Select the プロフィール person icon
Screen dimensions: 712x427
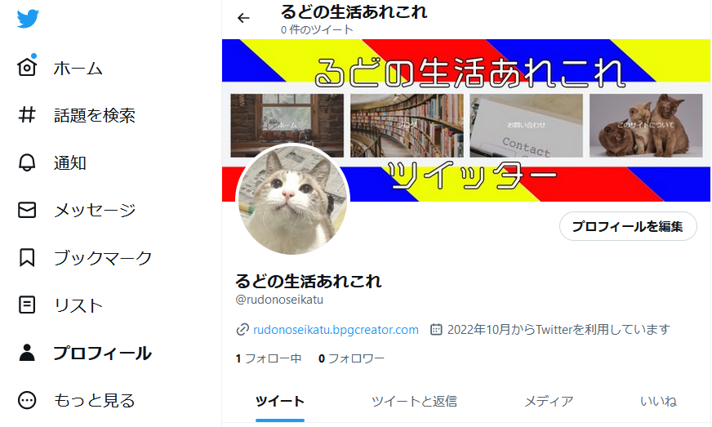pos(27,353)
